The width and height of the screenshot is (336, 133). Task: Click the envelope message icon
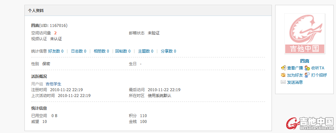[x=283, y=82]
